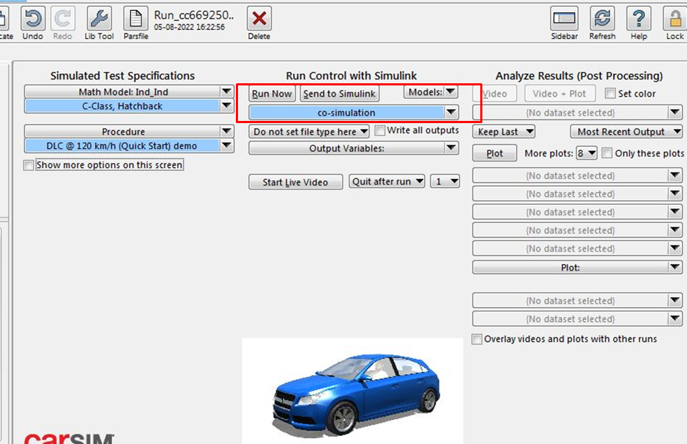Open the More plots dropdown showing 8
Viewport: 687px width, 444px height.
click(x=587, y=153)
